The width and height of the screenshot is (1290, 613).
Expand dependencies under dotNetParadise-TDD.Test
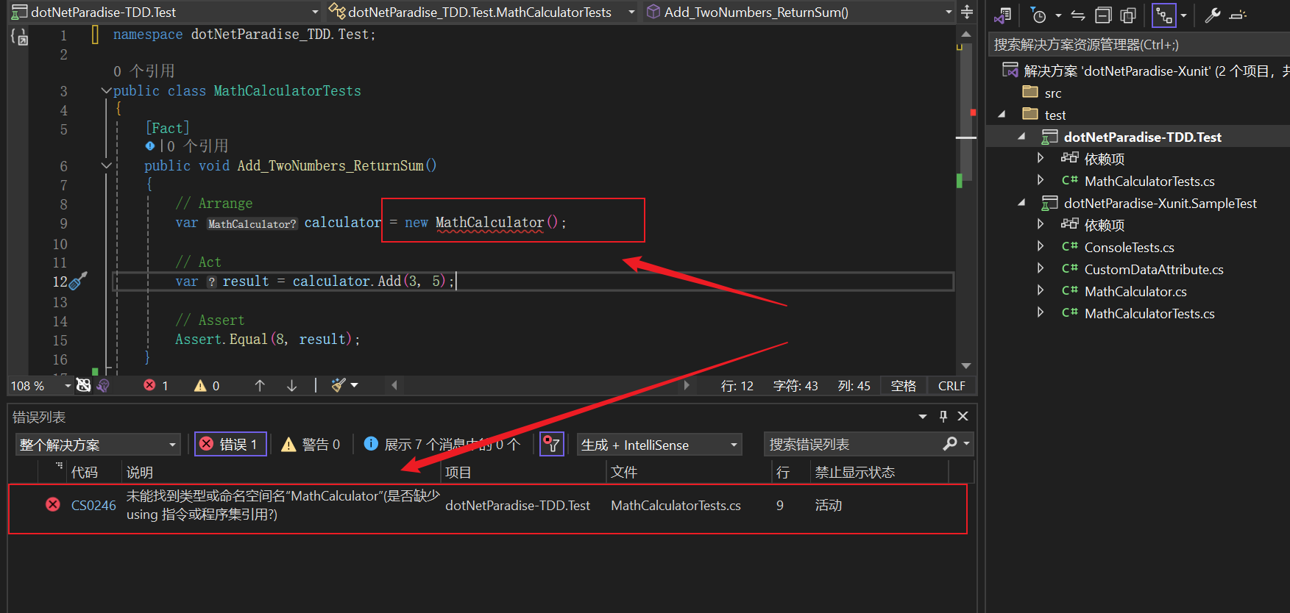pos(1040,158)
